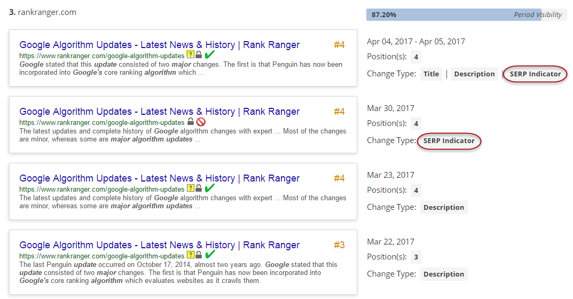
Task: Select the Title change type badge
Action: tap(431, 74)
